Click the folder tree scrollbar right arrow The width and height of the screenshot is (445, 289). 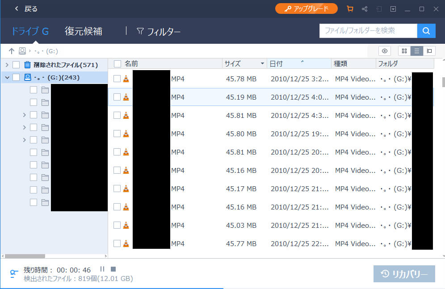pos(106,256)
